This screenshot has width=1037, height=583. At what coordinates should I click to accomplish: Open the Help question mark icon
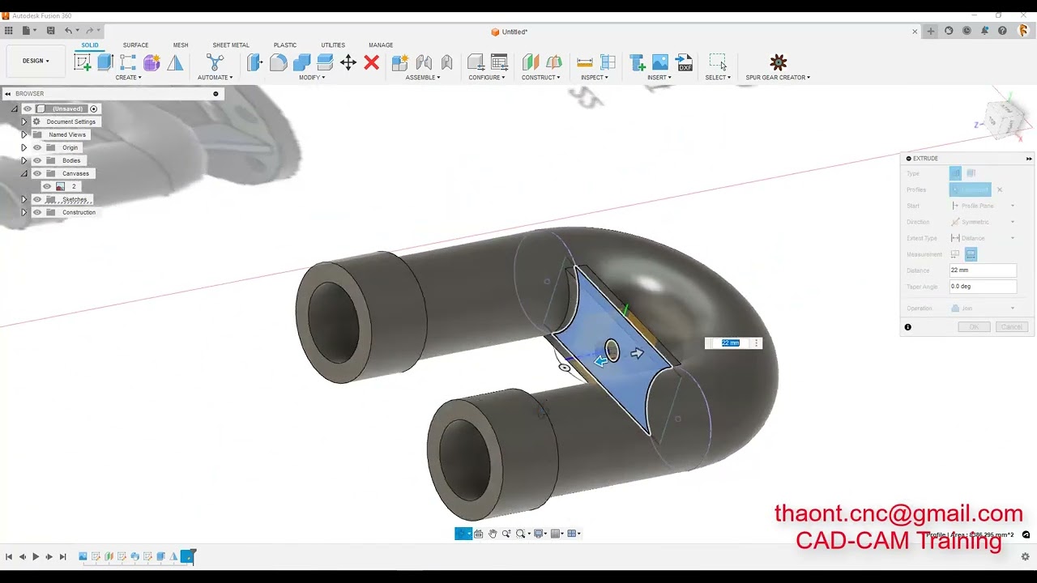coord(1002,31)
